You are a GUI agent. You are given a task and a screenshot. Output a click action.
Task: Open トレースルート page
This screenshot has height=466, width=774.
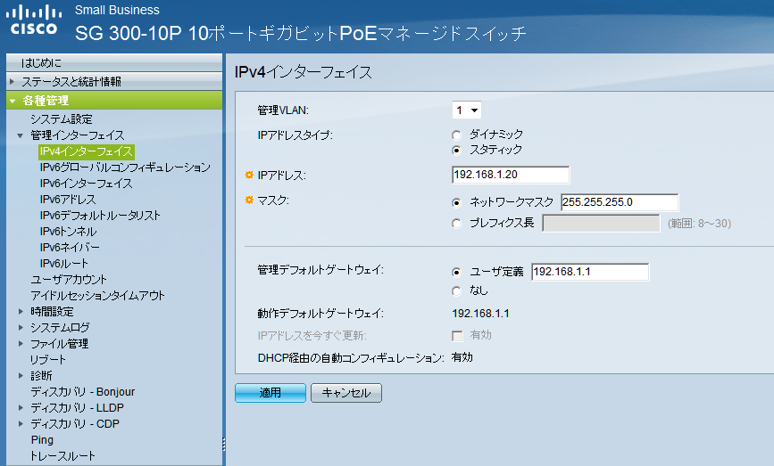[62, 456]
